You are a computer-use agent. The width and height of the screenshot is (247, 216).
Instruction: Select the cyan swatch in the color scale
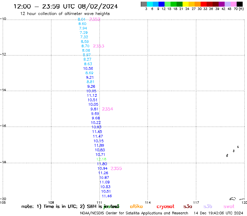point(150,4)
